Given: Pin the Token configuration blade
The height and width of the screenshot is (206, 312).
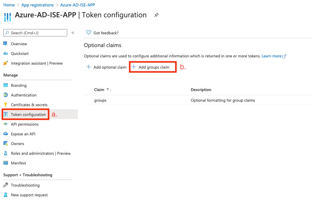Looking at the screenshot, I should coord(156,15).
